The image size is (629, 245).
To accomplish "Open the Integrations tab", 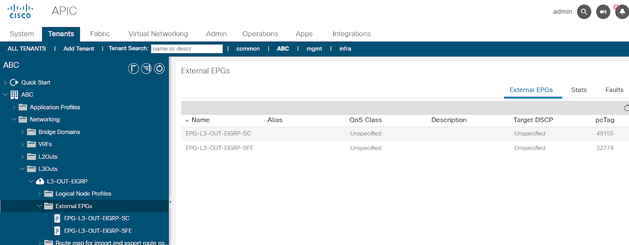I will (351, 34).
